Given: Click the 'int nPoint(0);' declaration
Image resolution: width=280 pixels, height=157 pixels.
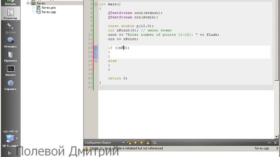Looking at the screenshot, I should (123, 30).
